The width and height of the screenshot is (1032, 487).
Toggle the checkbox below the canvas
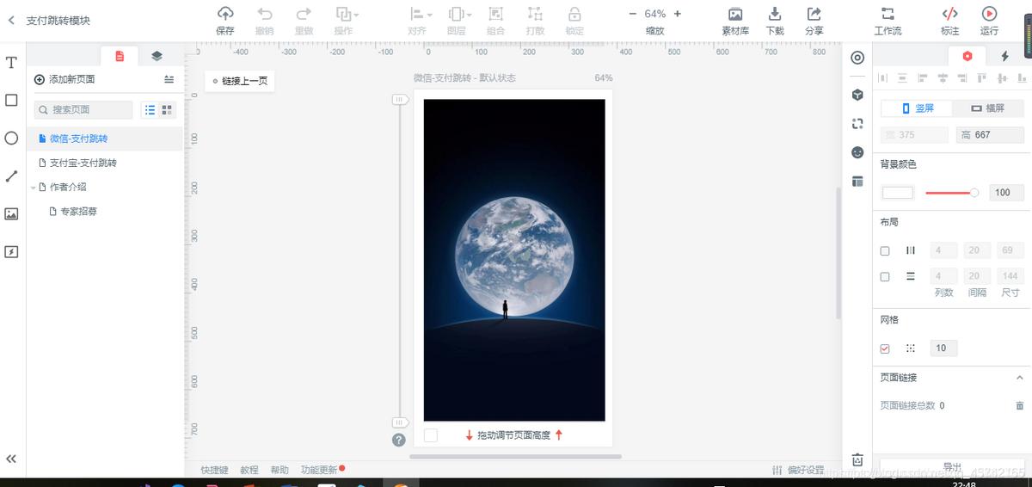(x=431, y=435)
